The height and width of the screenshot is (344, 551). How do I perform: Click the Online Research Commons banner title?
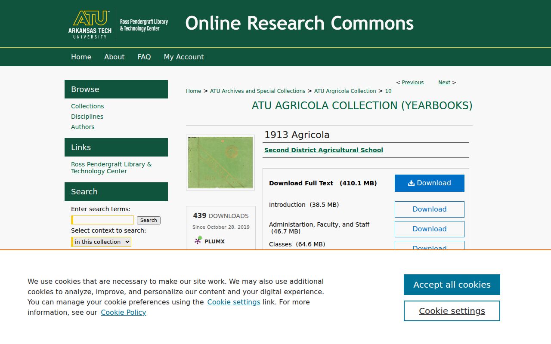click(299, 23)
